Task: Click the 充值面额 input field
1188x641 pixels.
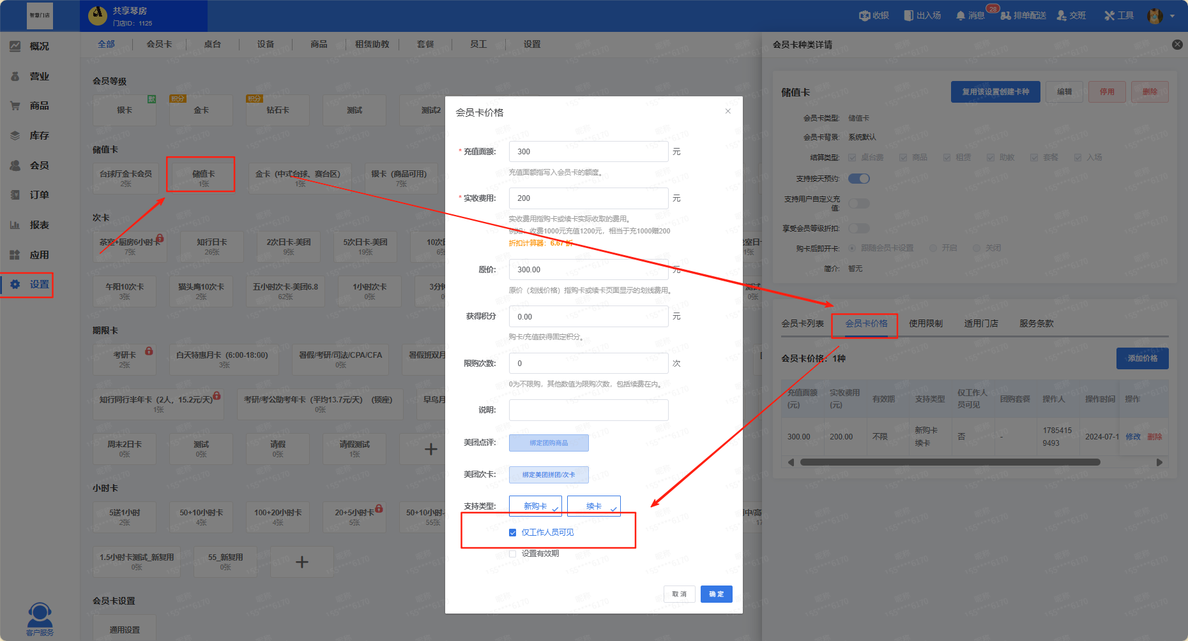Action: (x=588, y=152)
